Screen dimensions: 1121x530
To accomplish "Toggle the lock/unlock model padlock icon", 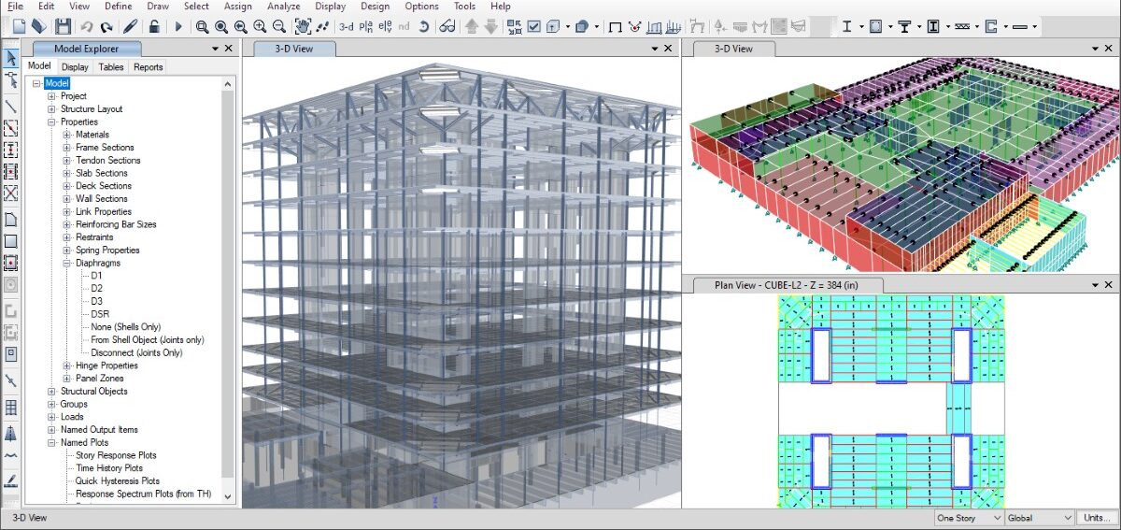I will [153, 26].
